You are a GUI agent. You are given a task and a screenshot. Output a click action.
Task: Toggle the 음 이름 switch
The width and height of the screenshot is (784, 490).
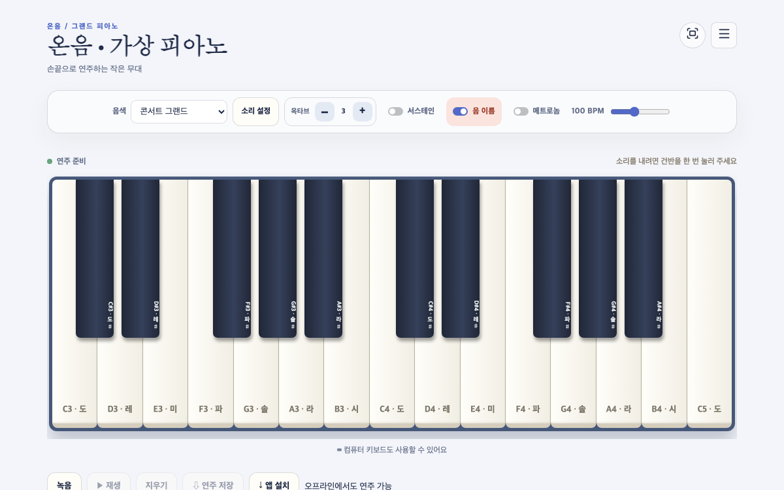(x=460, y=111)
